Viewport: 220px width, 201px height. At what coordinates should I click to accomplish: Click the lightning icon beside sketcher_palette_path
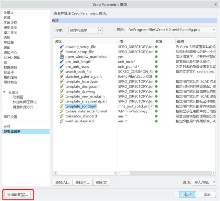coord(62,76)
